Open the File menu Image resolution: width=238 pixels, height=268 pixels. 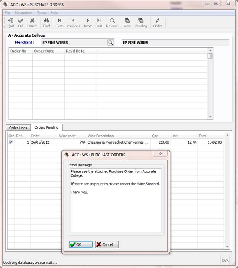pyautogui.click(x=8, y=13)
